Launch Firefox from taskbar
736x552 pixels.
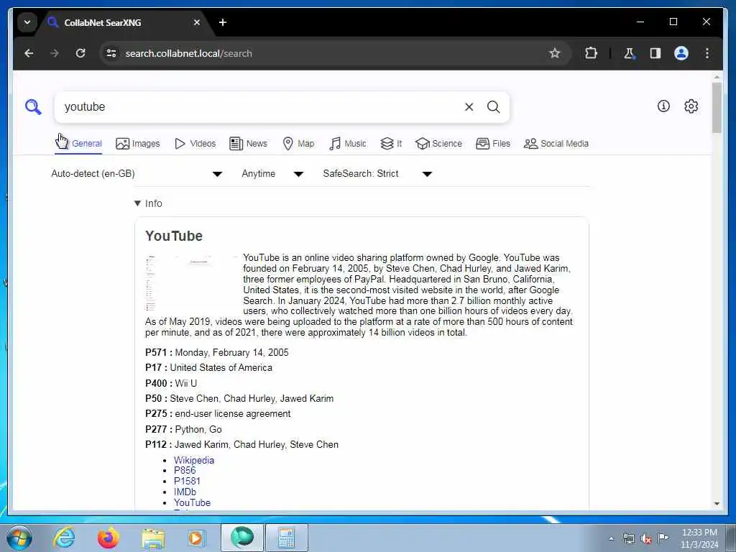point(108,538)
